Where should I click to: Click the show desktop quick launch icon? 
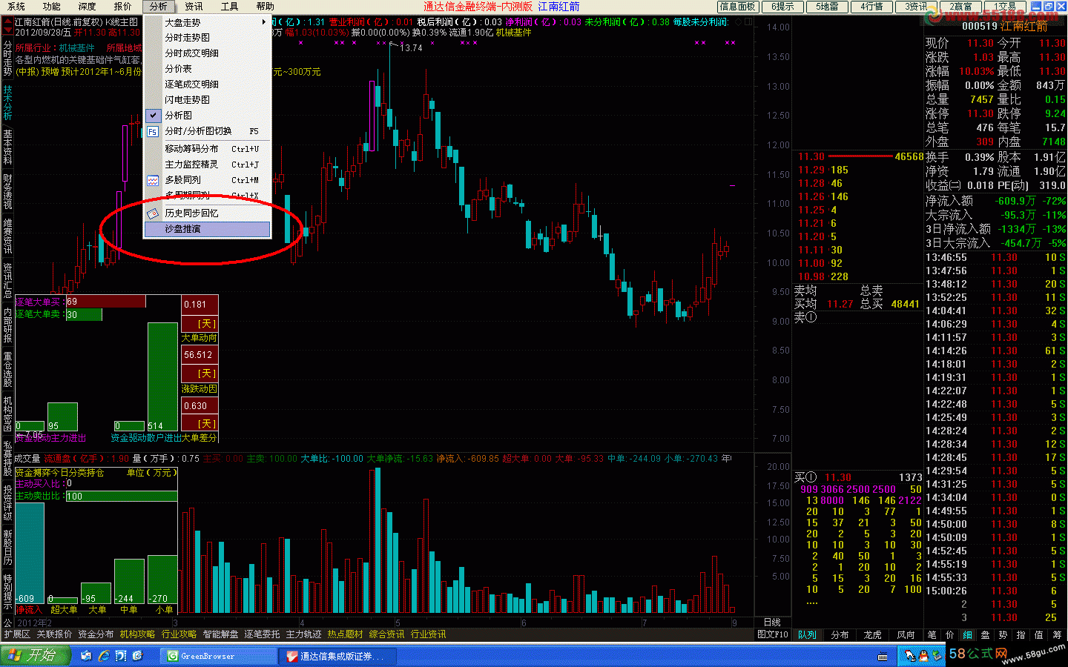[x=87, y=656]
